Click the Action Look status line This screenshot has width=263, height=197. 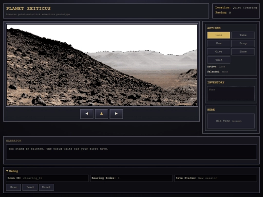[x=216, y=67]
